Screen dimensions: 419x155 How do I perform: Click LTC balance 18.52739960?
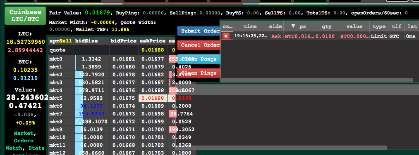tap(25, 42)
